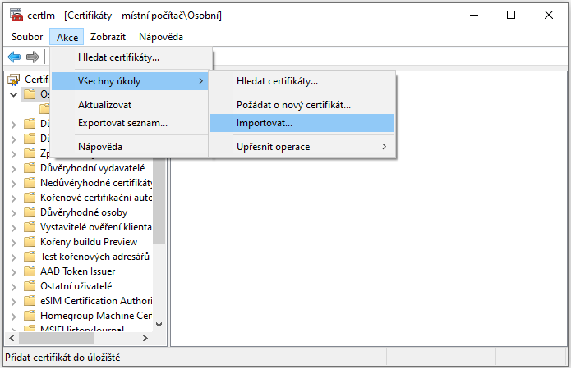Expand the eSIM Certification Authorities node
The height and width of the screenshot is (369, 571).
pyautogui.click(x=13, y=302)
